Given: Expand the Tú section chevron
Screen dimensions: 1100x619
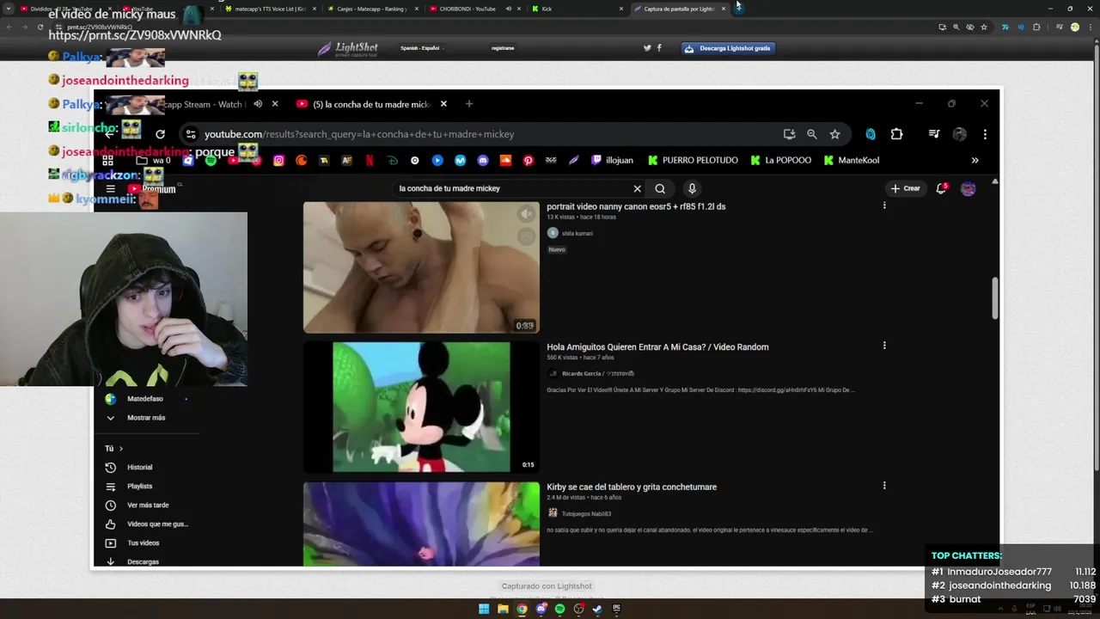Looking at the screenshot, I should tap(121, 449).
